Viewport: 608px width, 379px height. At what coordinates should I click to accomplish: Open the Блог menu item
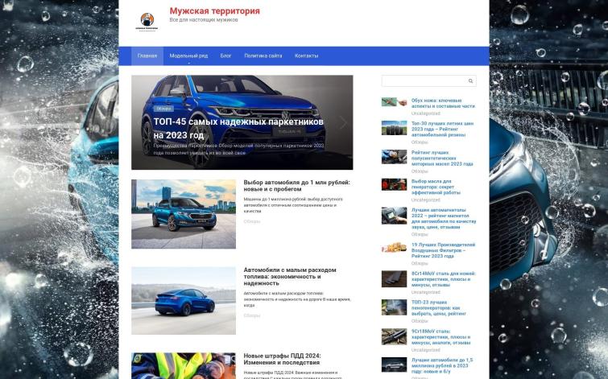coord(225,56)
